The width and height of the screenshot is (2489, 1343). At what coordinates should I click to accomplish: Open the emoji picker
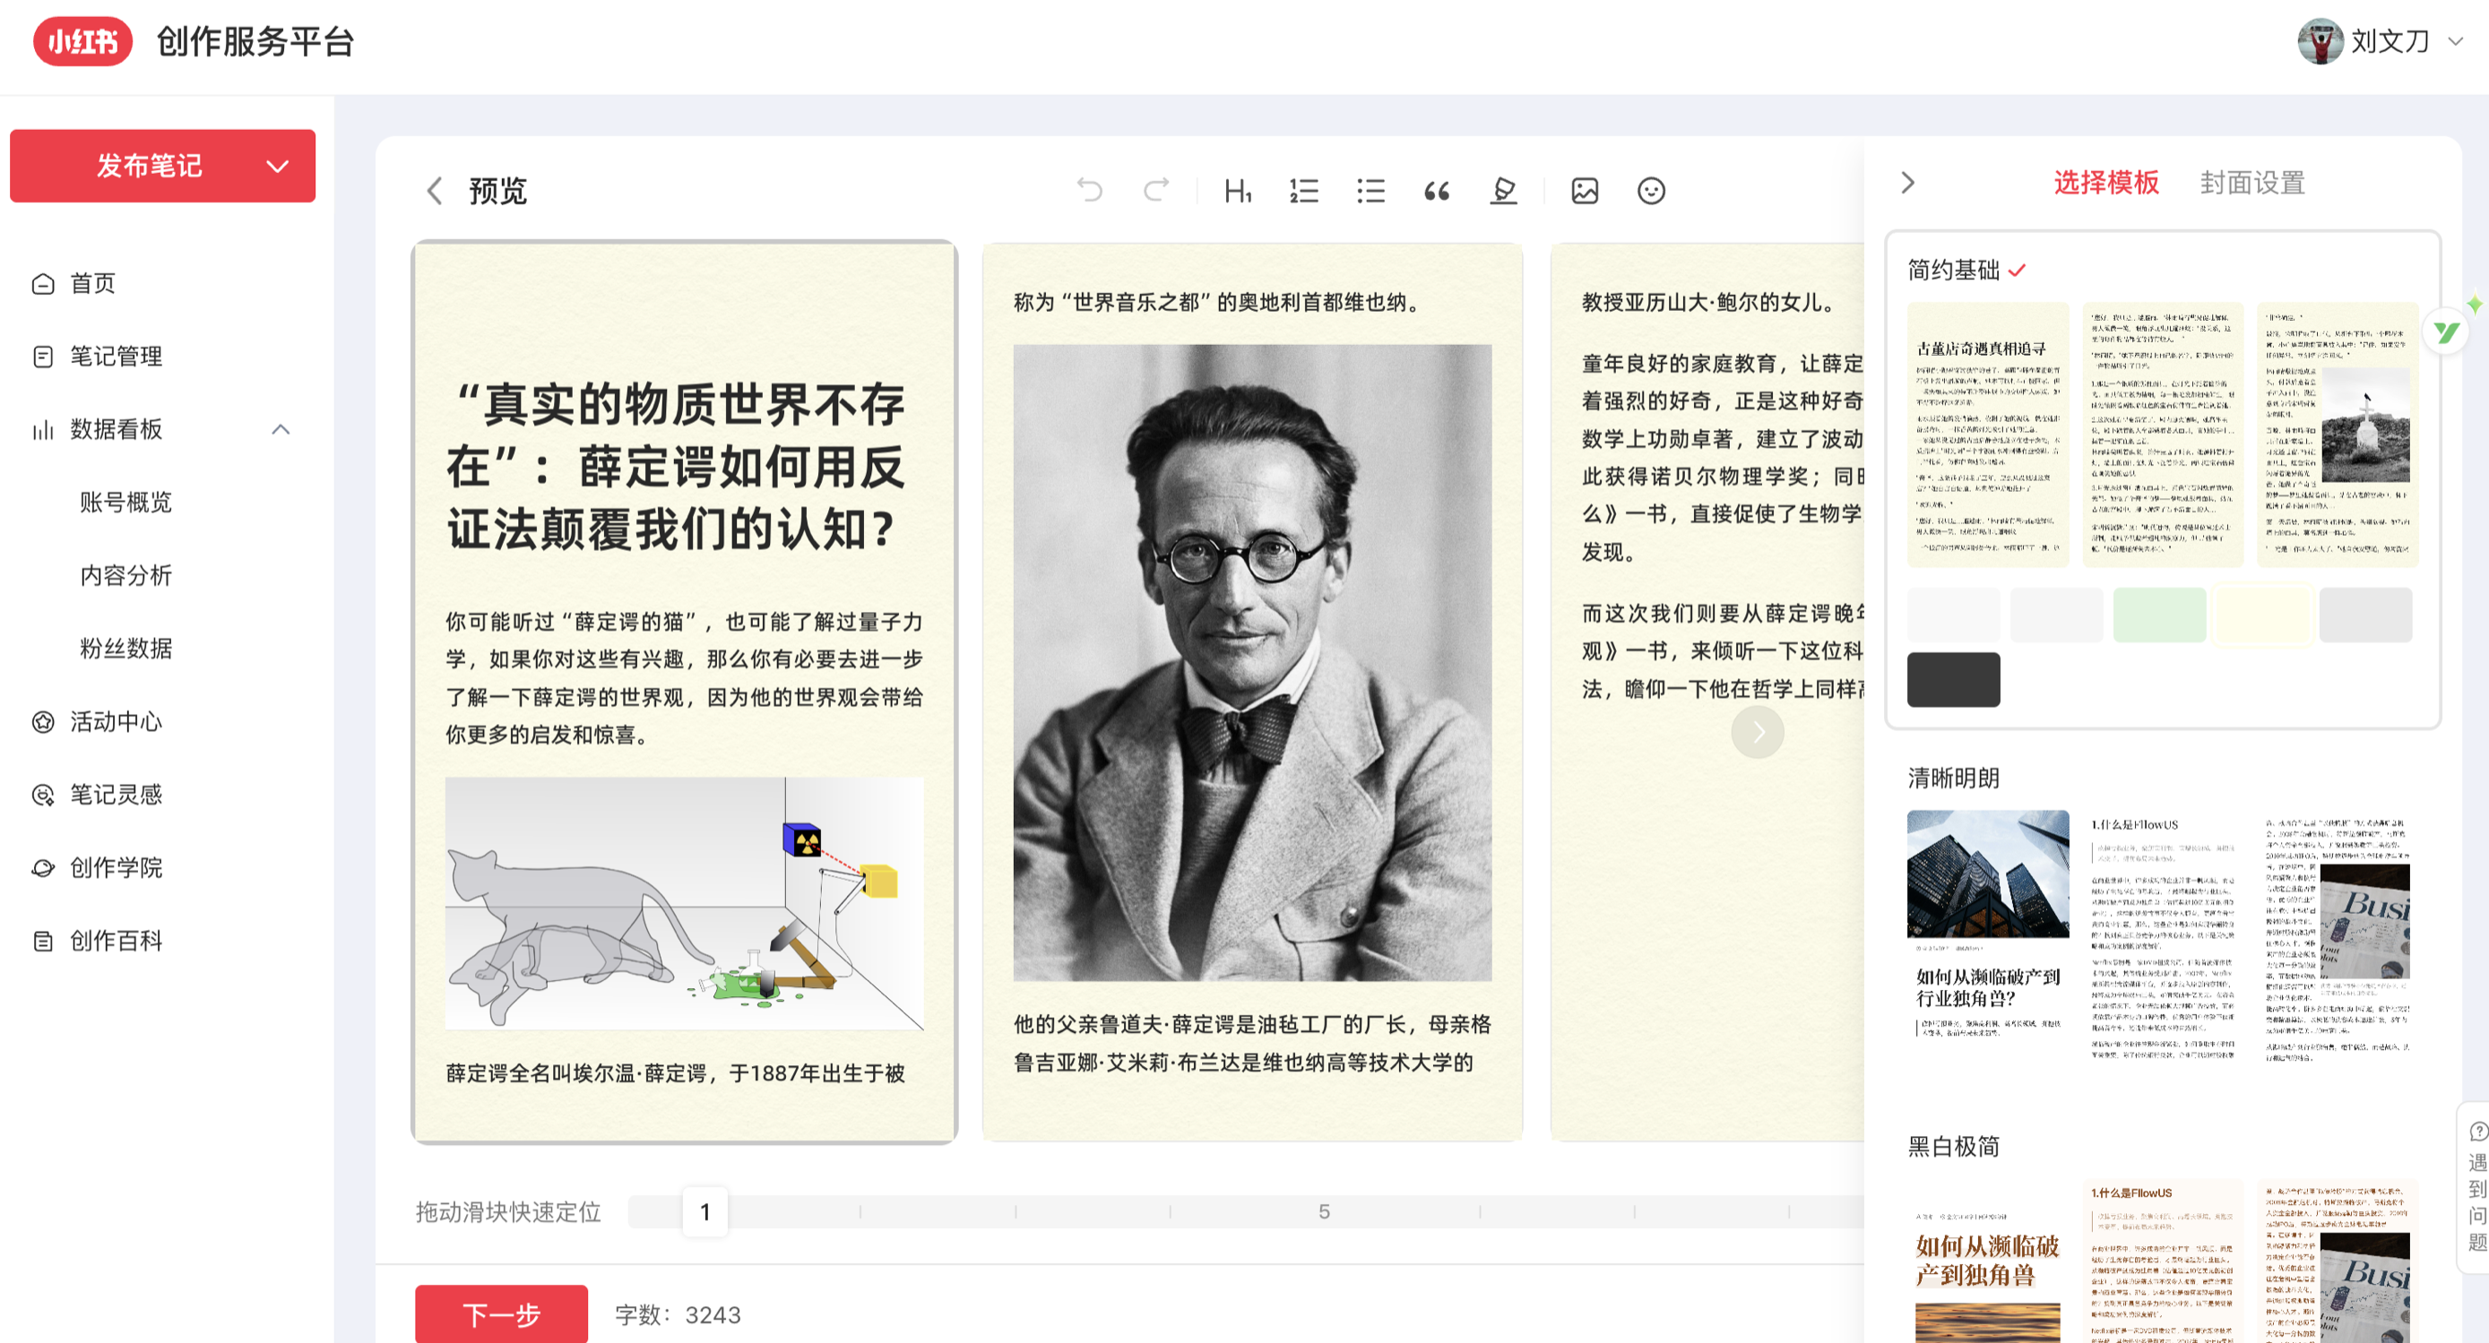1651,191
